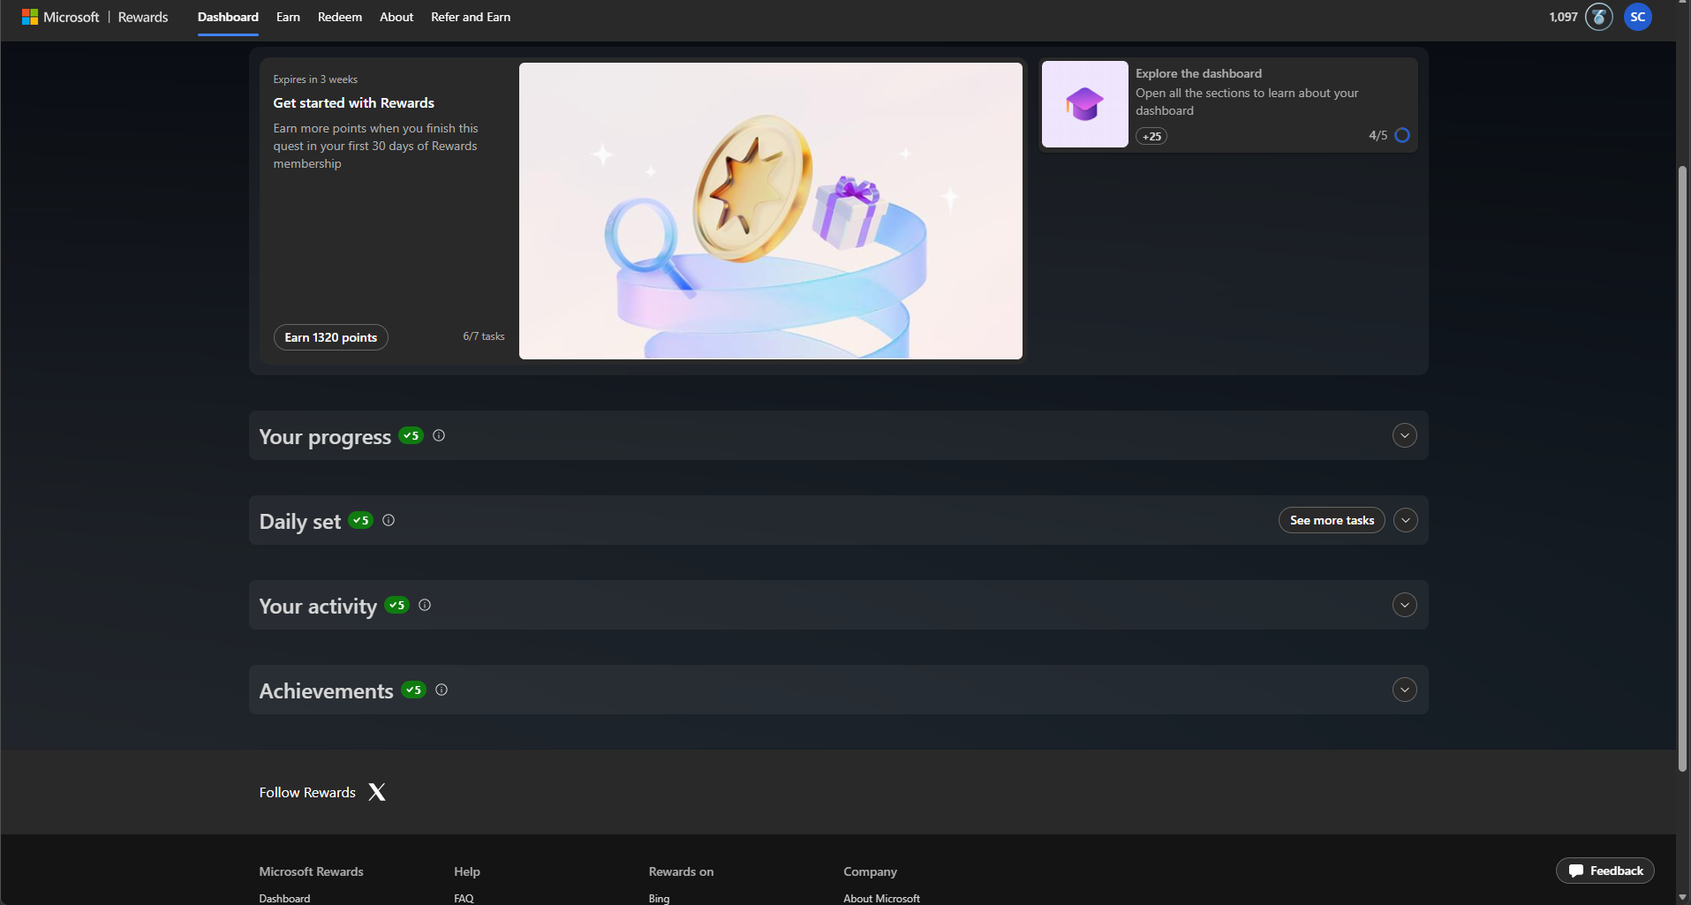This screenshot has height=905, width=1691.
Task: Select the Dashboard tab
Action: coord(228,17)
